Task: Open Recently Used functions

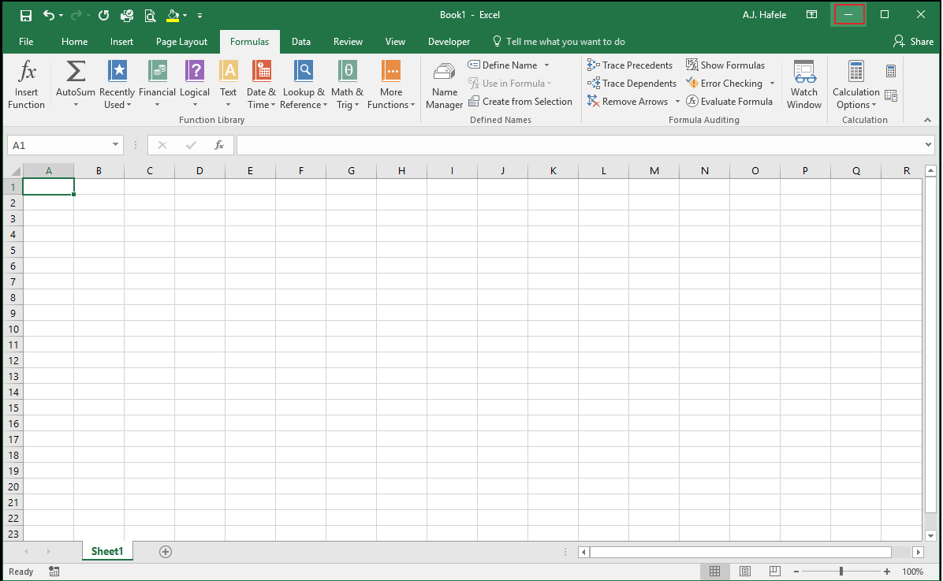Action: click(x=117, y=84)
